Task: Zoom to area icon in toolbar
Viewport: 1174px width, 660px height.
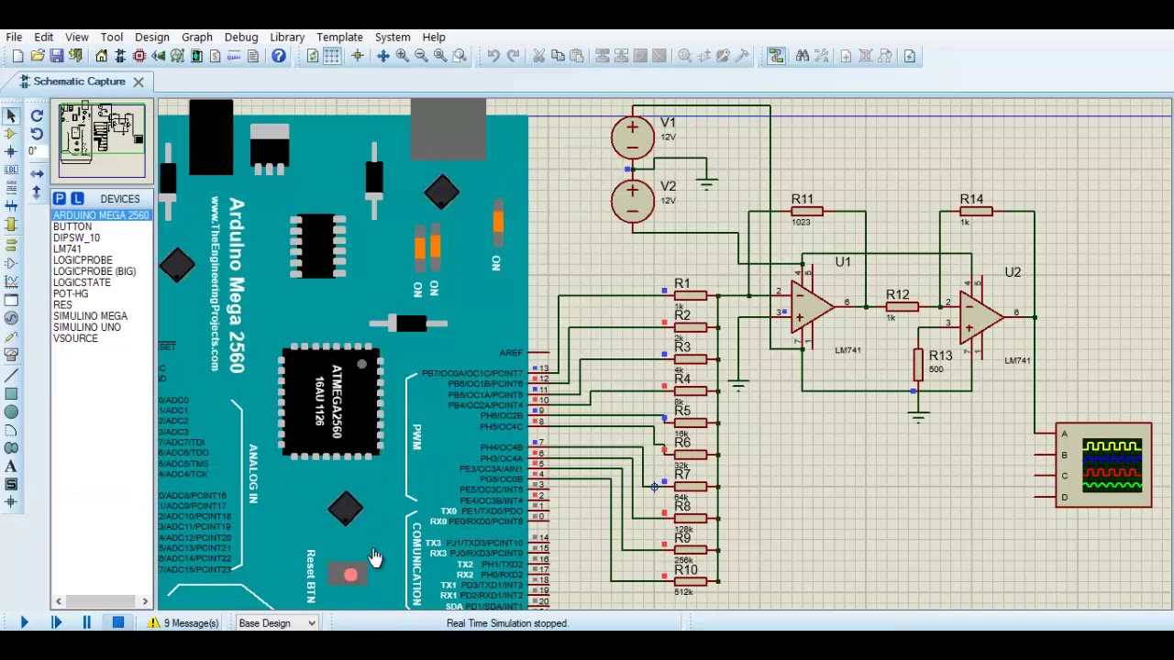Action: tap(460, 56)
